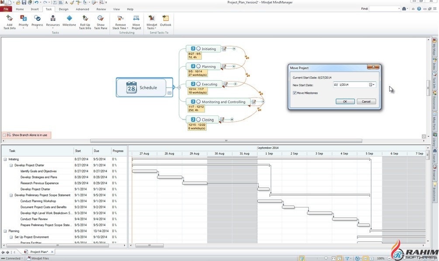Click the find binoculars icon

click(404, 9)
